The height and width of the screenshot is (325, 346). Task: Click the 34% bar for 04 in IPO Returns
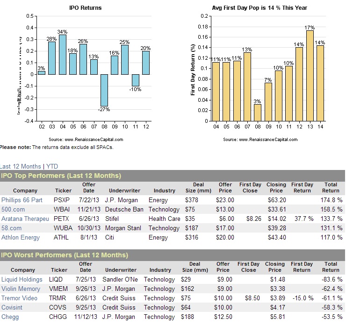[x=63, y=55]
